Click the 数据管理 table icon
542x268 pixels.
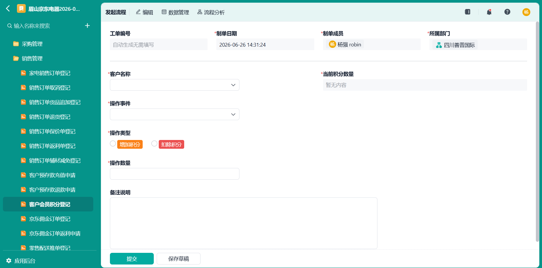164,12
